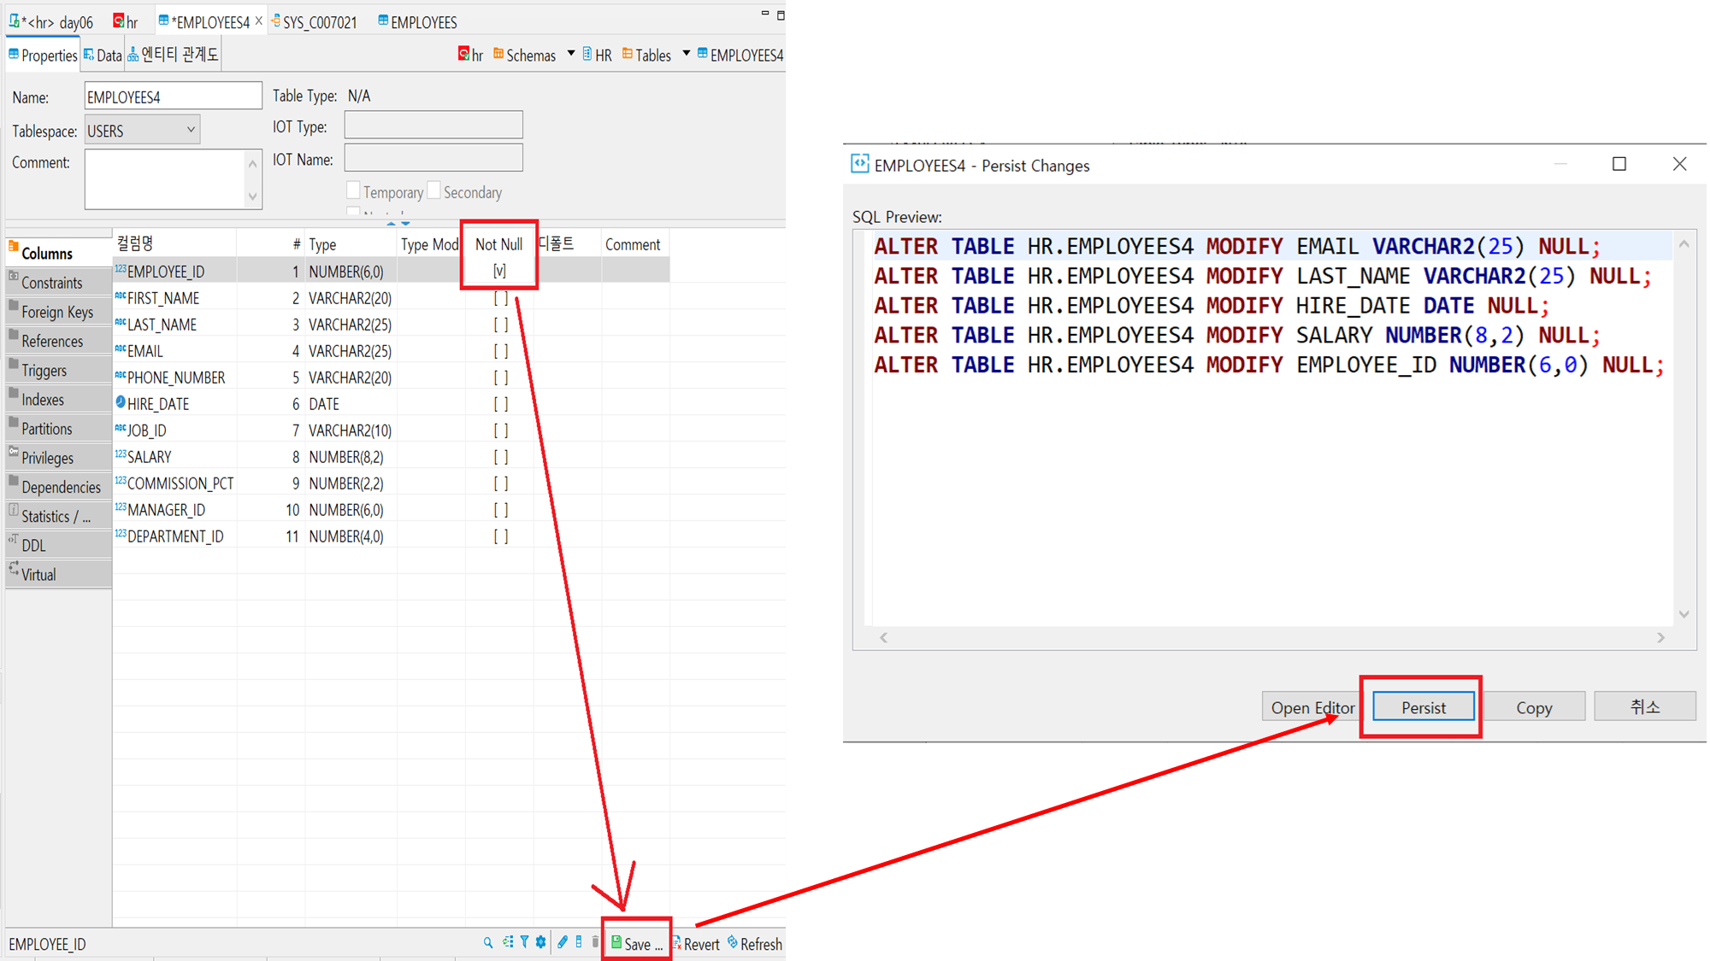The image size is (1710, 961).
Task: Toggle the Temporary checkbox
Action: tap(353, 191)
